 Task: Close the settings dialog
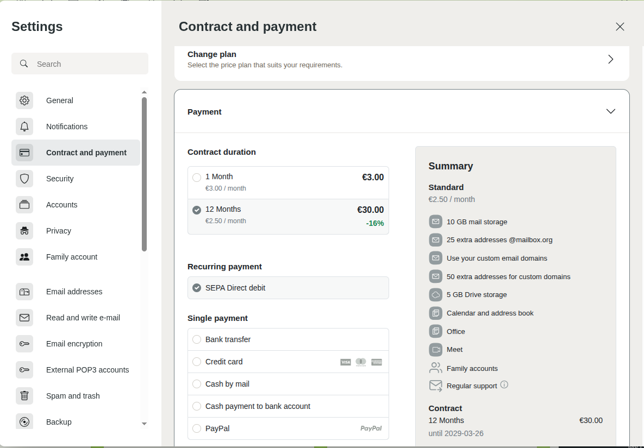click(x=620, y=27)
